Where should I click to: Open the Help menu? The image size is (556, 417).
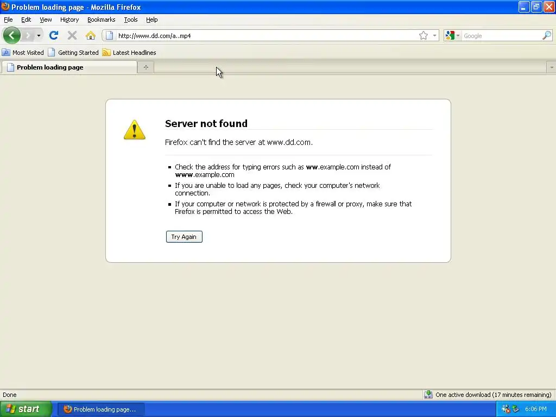coord(152,20)
